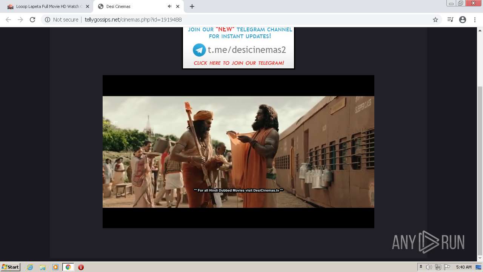Open Chrome profile avatar menu
The image size is (483, 272).
click(463, 20)
